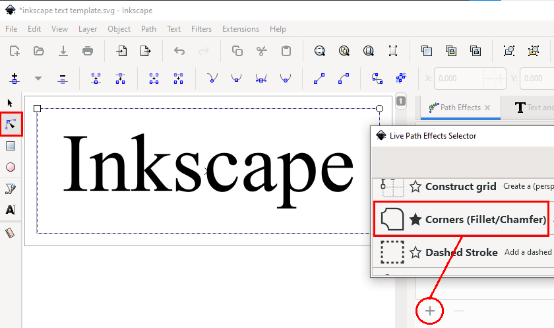The height and width of the screenshot is (328, 554).
Task: Unfavorite Corners (Fillet/Chamfer) with star
Action: coord(415,220)
